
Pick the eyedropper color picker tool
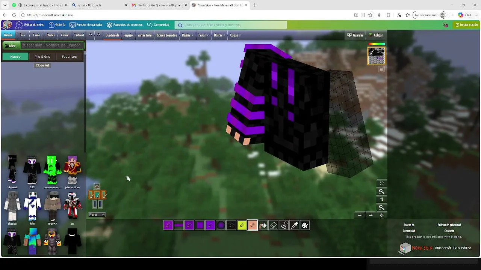[x=295, y=225]
